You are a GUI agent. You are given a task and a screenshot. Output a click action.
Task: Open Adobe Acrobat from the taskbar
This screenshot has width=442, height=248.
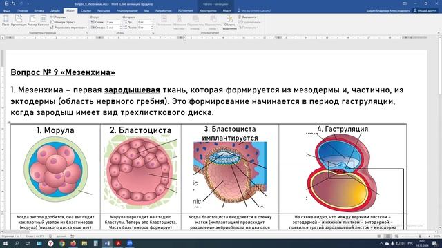[118, 243]
